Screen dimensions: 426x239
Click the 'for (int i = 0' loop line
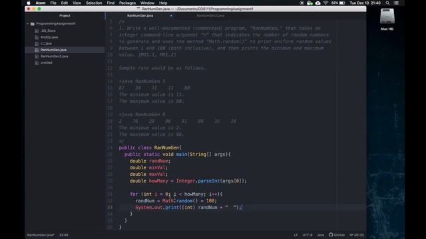[176, 194]
